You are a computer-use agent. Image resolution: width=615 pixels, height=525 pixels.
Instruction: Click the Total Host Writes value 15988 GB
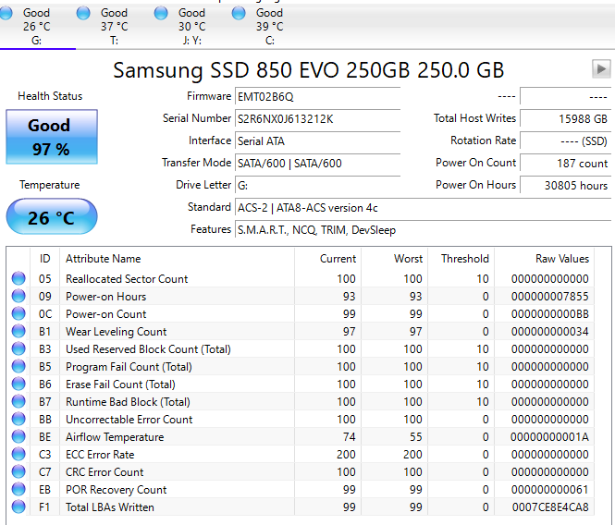click(x=565, y=118)
